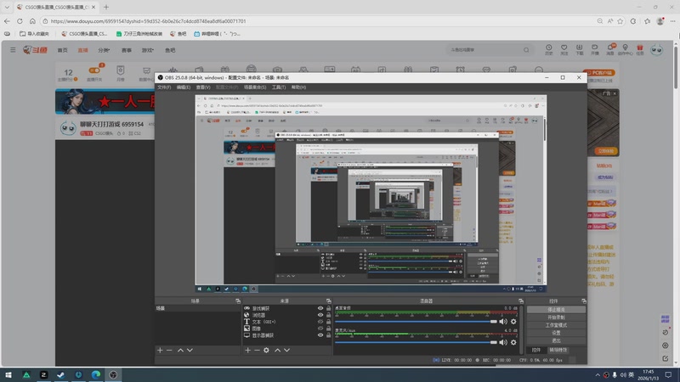
Task: Pop out the OBS 控件 dock panel
Action: pyautogui.click(x=584, y=301)
